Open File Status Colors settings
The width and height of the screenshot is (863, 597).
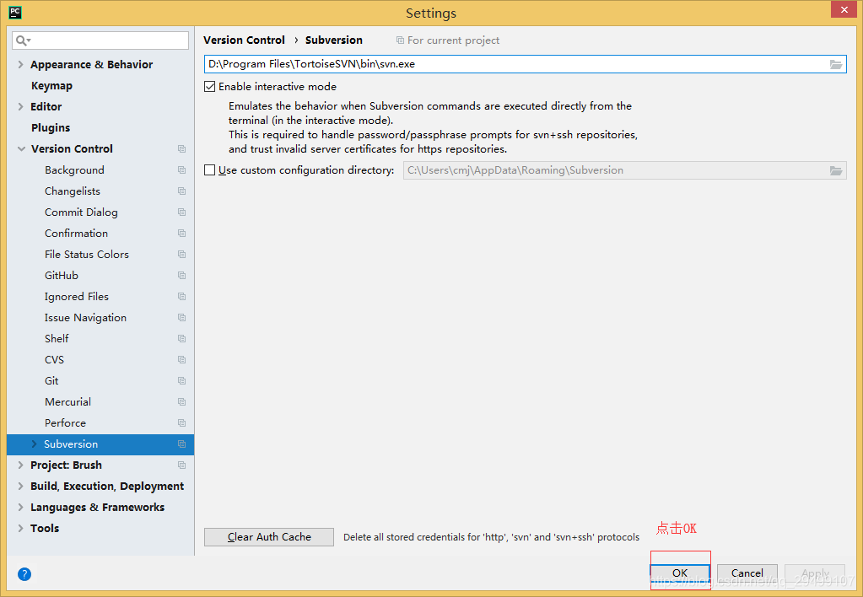87,254
